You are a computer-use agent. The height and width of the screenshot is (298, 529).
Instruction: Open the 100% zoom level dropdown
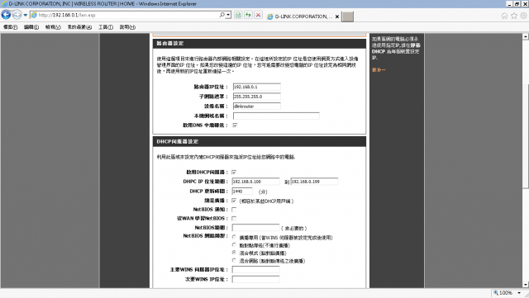[x=519, y=293]
